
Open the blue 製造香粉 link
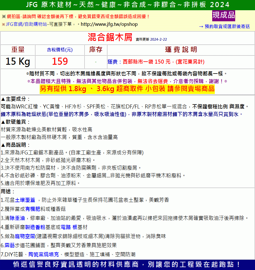tap(35, 227)
